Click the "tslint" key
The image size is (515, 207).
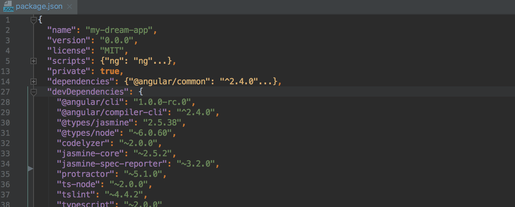(x=76, y=195)
